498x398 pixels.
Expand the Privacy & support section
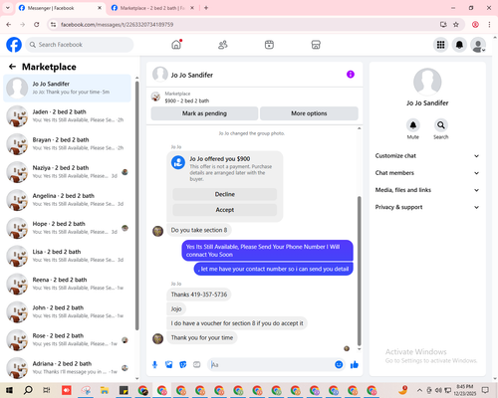[427, 207]
